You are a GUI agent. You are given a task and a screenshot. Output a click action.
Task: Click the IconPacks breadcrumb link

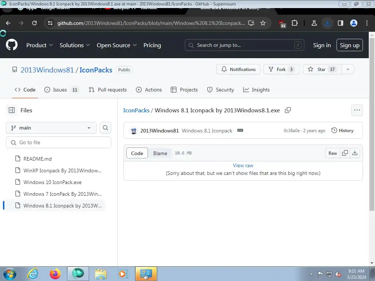pyautogui.click(x=136, y=110)
